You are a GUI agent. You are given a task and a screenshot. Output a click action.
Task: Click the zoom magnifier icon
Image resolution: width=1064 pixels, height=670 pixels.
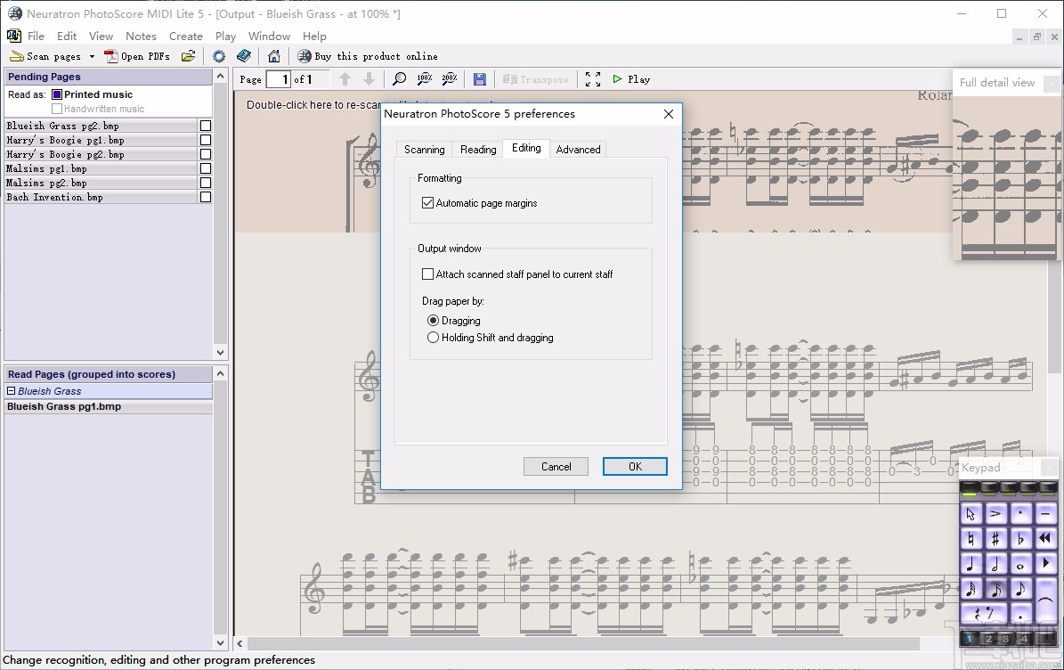[x=400, y=79]
